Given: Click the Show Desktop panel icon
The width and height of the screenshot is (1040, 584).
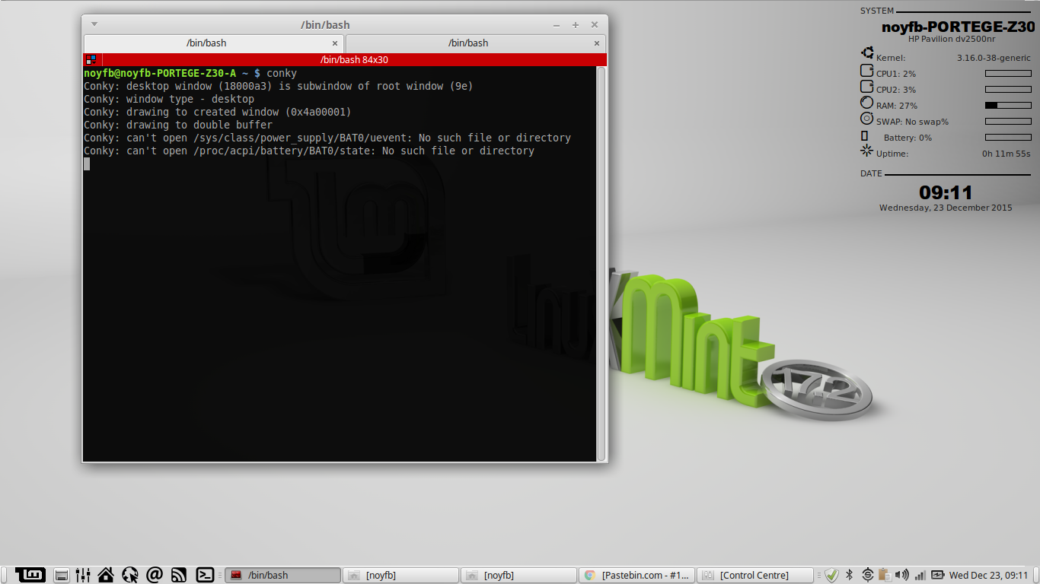Looking at the screenshot, I should tap(62, 575).
